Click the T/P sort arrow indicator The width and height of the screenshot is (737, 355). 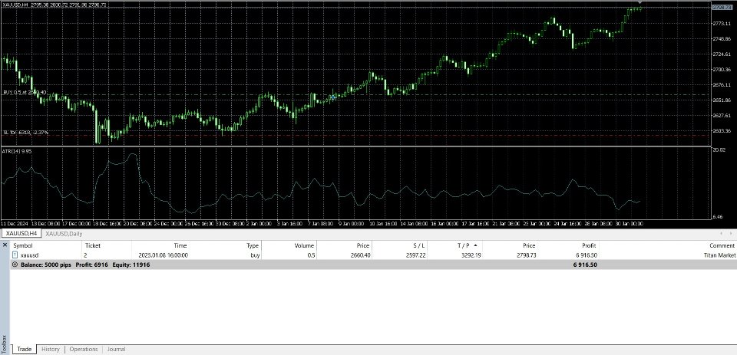point(475,245)
